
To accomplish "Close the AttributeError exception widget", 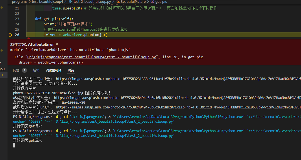I will pyautogui.click(x=57, y=44).
